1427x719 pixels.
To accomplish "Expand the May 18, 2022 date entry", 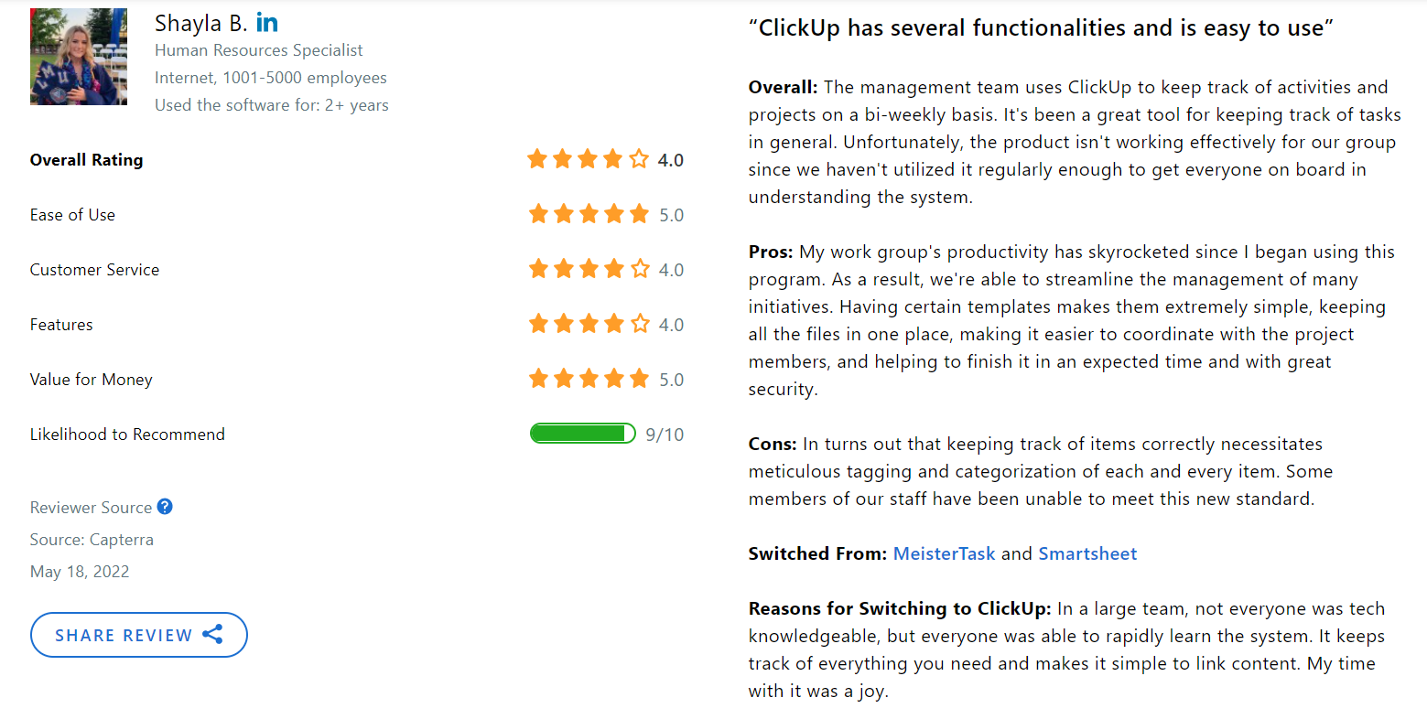I will (x=80, y=571).
